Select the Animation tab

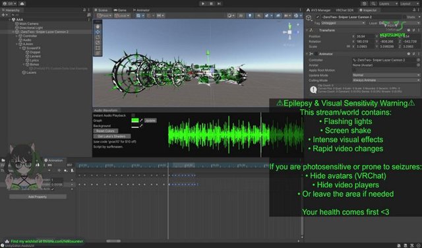(53, 160)
